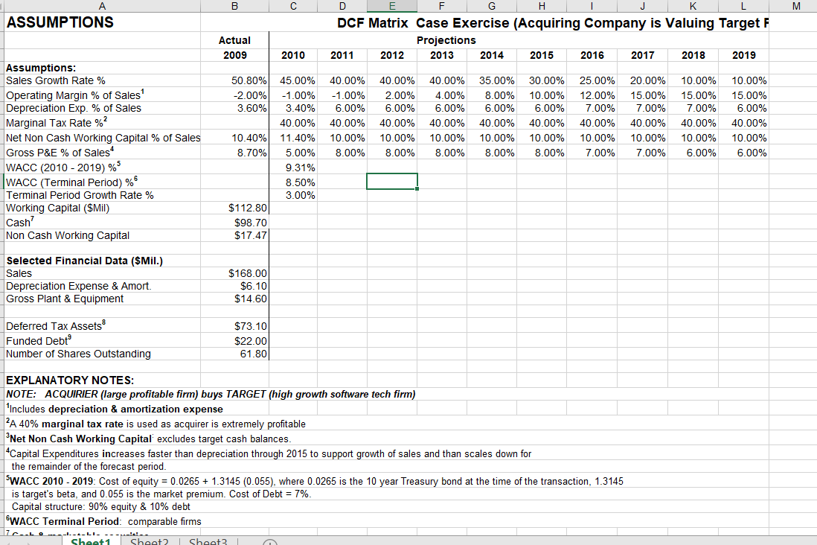Select column M header

click(795, 7)
